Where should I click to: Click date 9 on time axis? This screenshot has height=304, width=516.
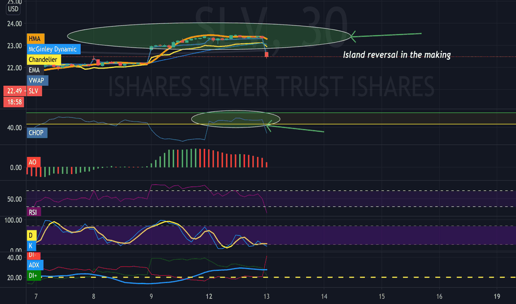151,296
